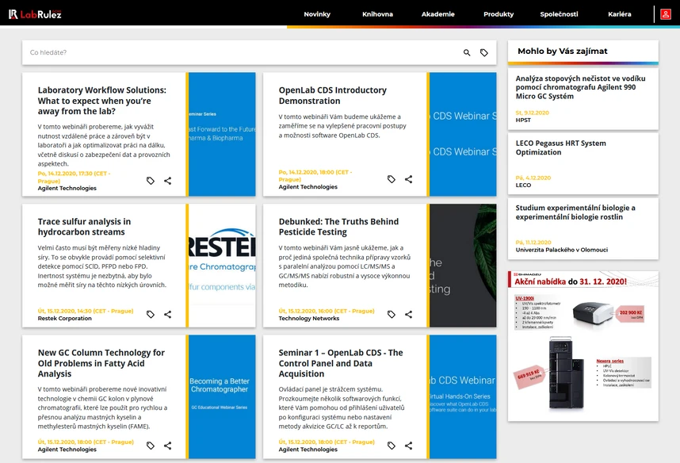Share the OpenLab CDS Introductory Demonstration
Screen dimensions: 680x463
click(408, 179)
